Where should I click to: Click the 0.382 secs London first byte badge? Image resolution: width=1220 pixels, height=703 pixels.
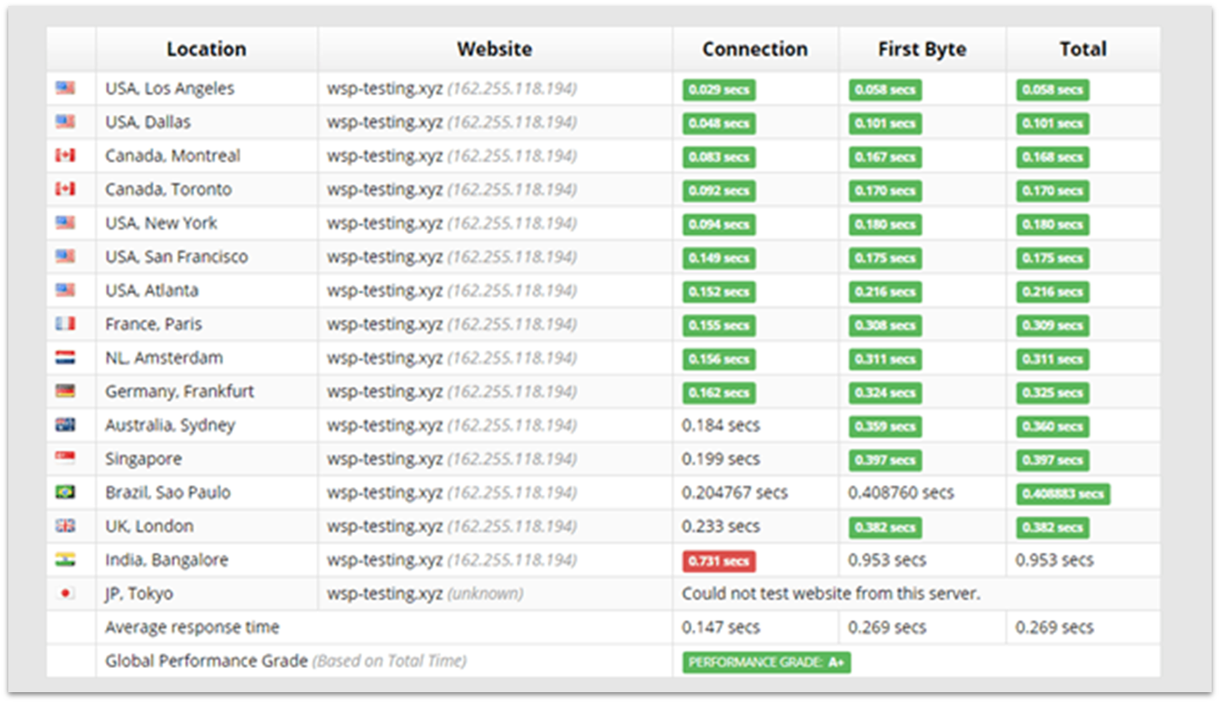coord(885,527)
